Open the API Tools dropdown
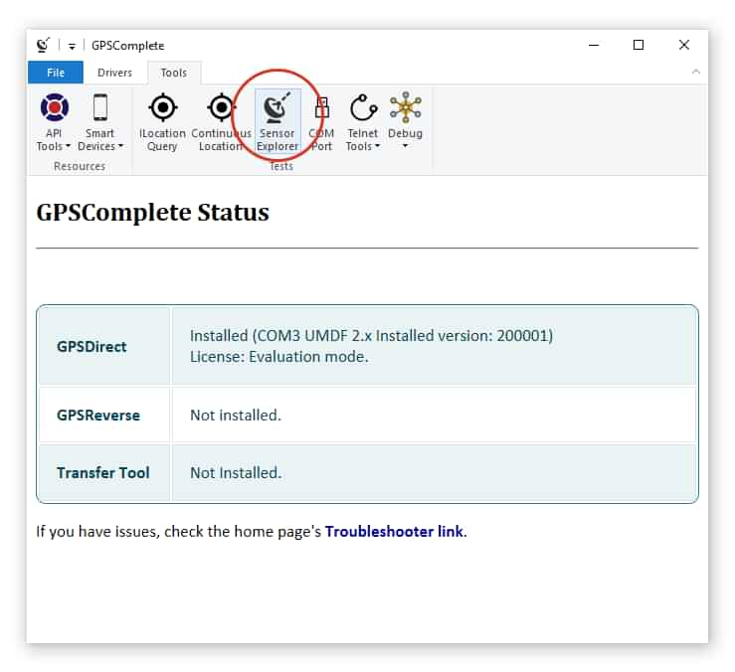735x672 pixels. [54, 122]
